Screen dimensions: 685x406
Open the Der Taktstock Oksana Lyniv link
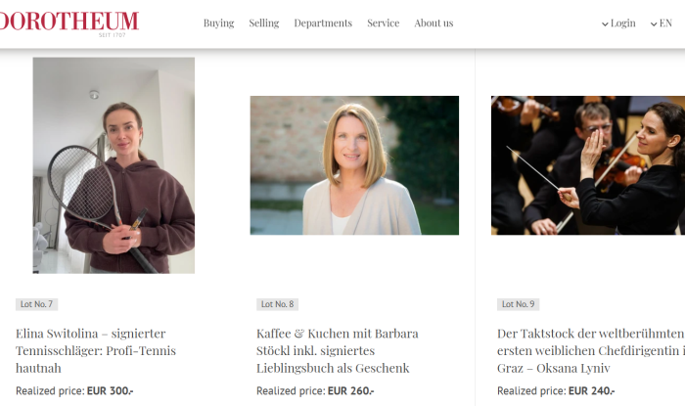click(591, 350)
